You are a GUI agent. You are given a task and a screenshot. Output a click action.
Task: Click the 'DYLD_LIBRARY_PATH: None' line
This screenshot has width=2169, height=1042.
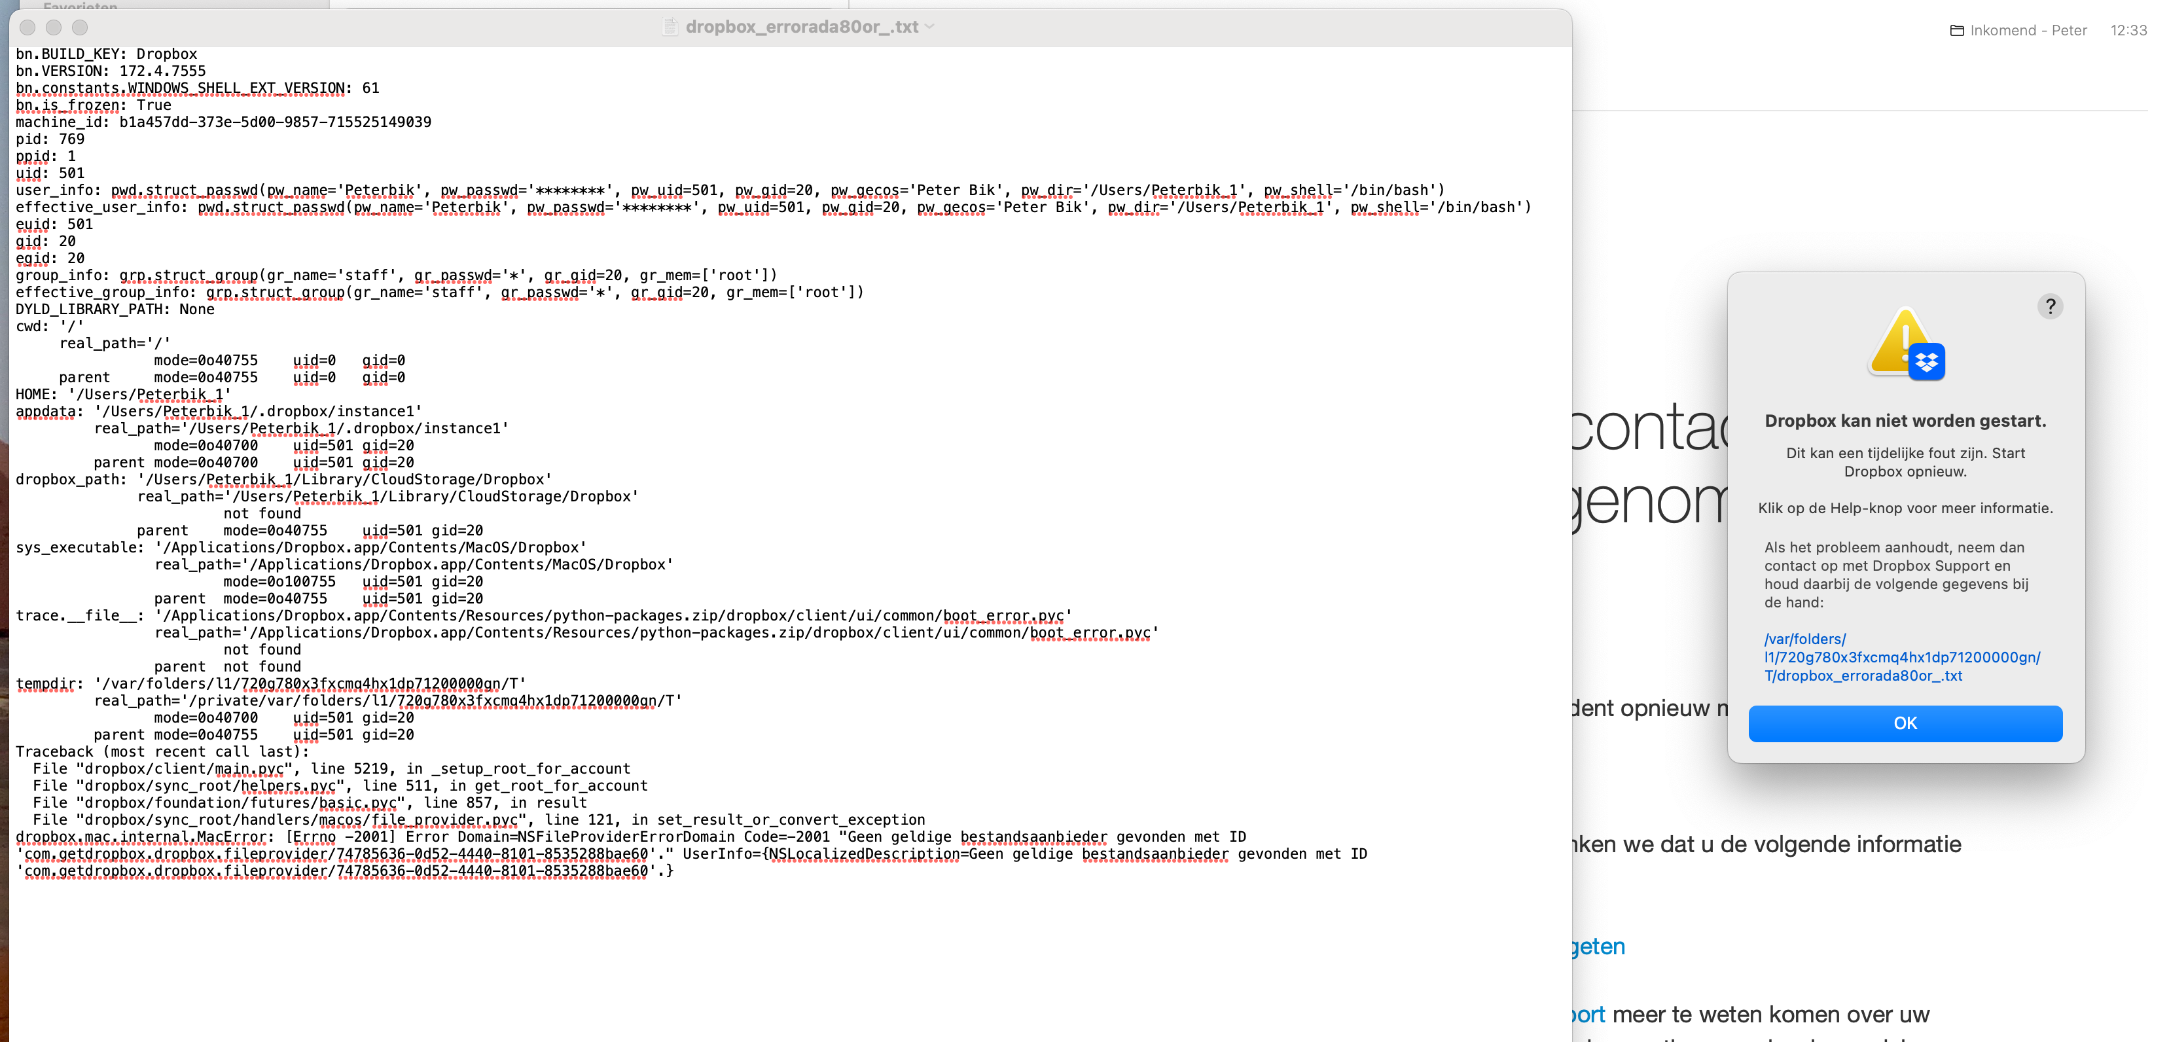click(x=115, y=309)
